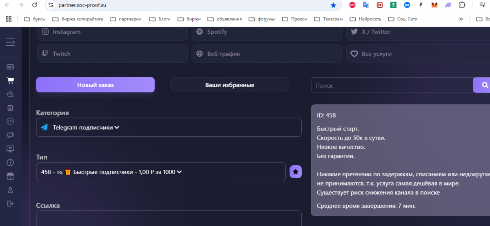Open the Google Translate extension
The image size is (490, 226).
pyautogui.click(x=366, y=5)
